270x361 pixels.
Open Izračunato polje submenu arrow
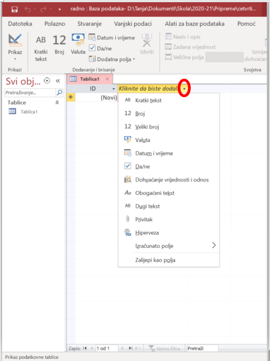(214, 245)
